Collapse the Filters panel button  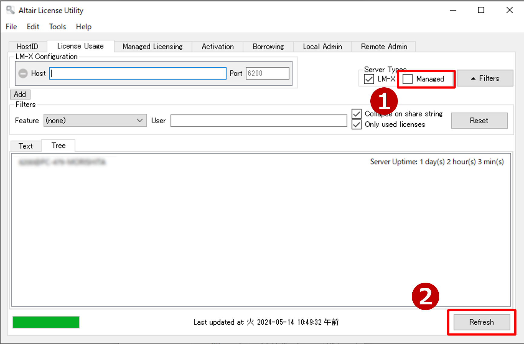tap(485, 78)
